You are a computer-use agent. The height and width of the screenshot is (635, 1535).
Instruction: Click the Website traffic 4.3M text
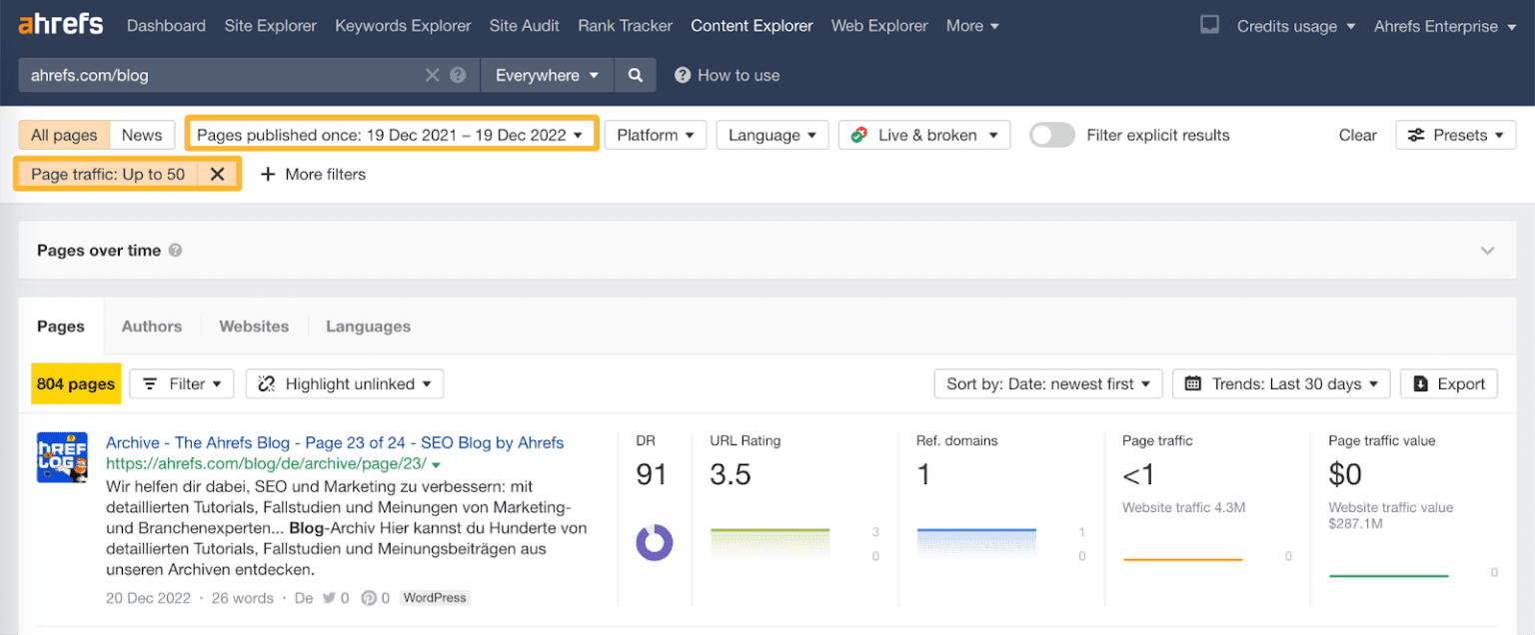click(x=1183, y=508)
